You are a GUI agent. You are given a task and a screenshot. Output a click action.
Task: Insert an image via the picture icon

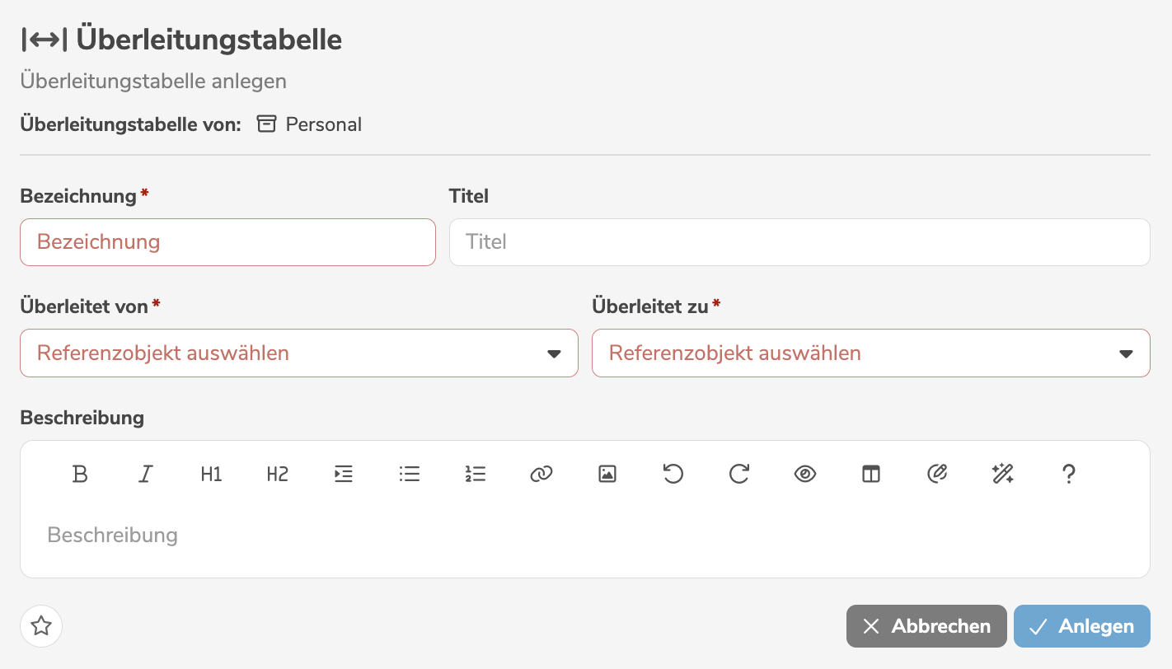(x=607, y=474)
